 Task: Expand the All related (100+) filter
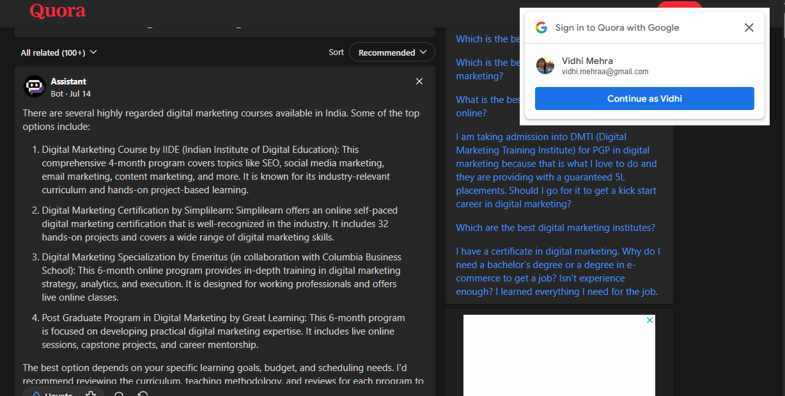pos(59,52)
